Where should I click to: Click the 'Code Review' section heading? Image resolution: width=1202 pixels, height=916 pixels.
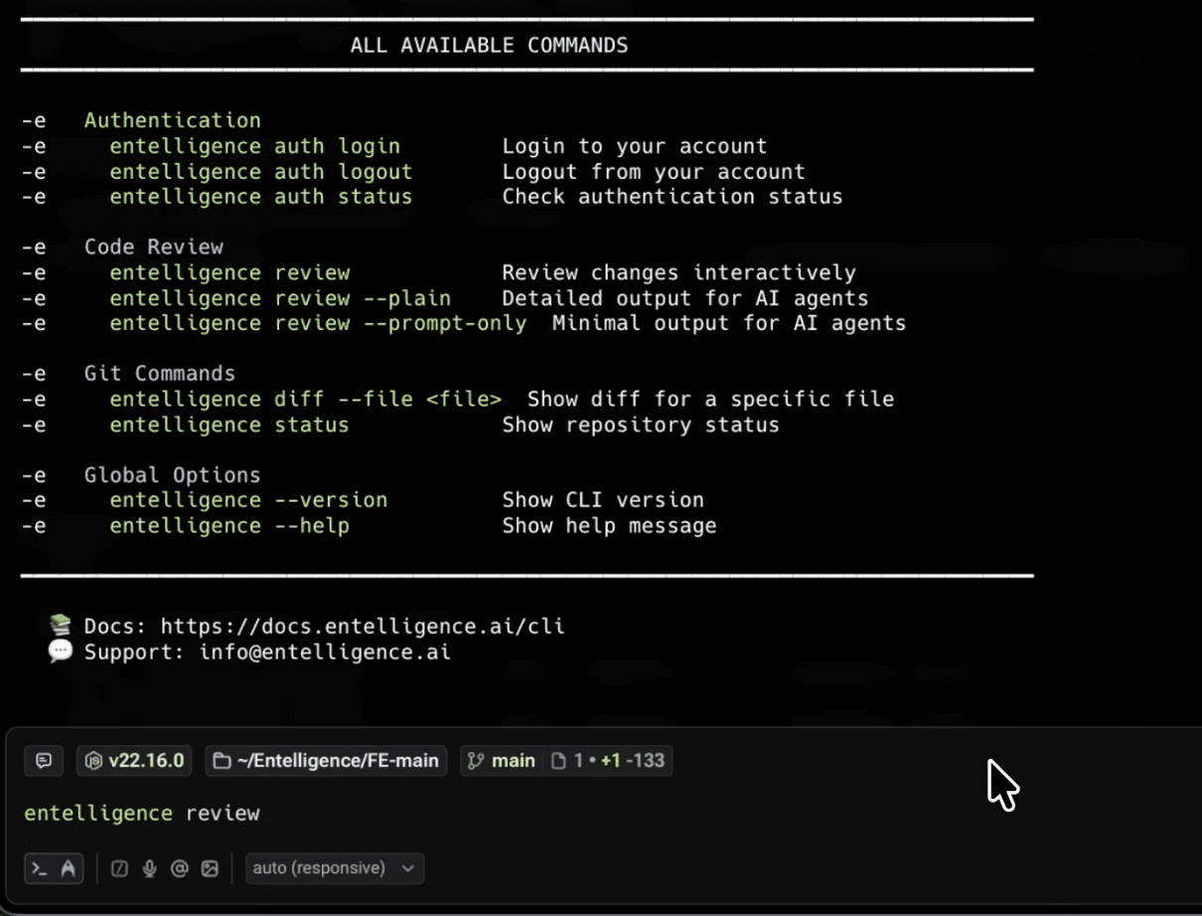(x=154, y=247)
